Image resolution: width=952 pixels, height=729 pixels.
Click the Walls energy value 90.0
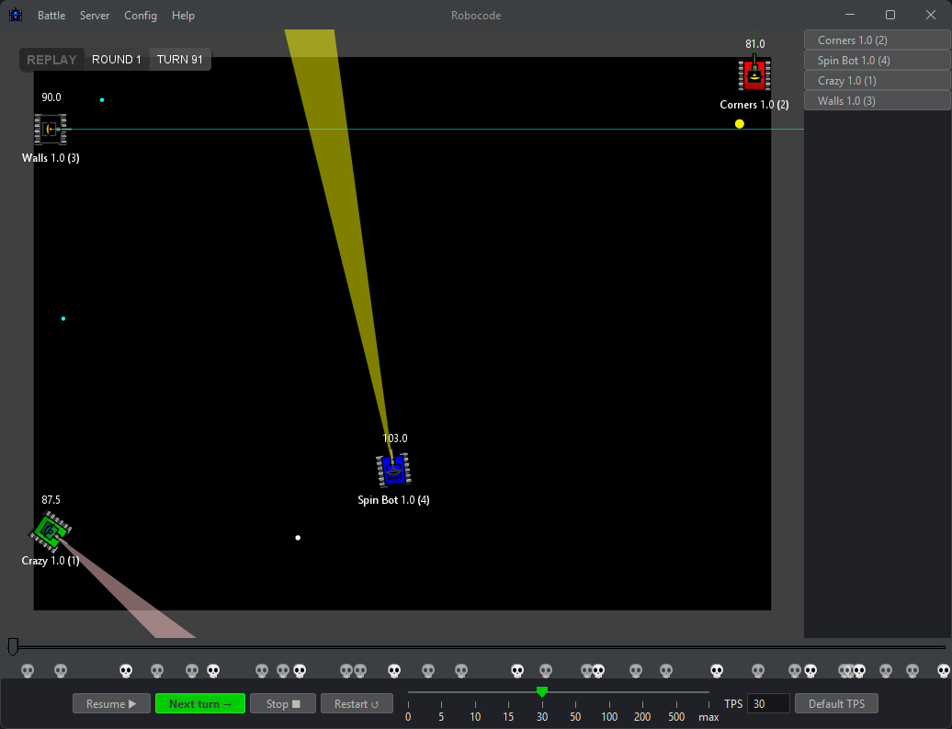(x=51, y=97)
